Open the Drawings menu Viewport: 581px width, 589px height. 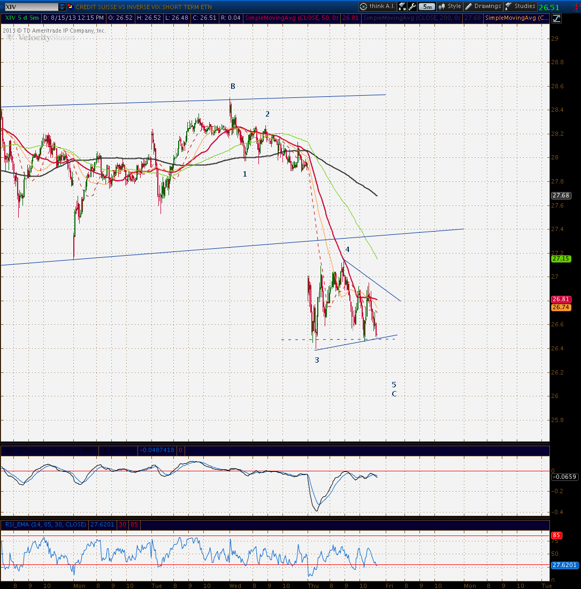pyautogui.click(x=483, y=6)
